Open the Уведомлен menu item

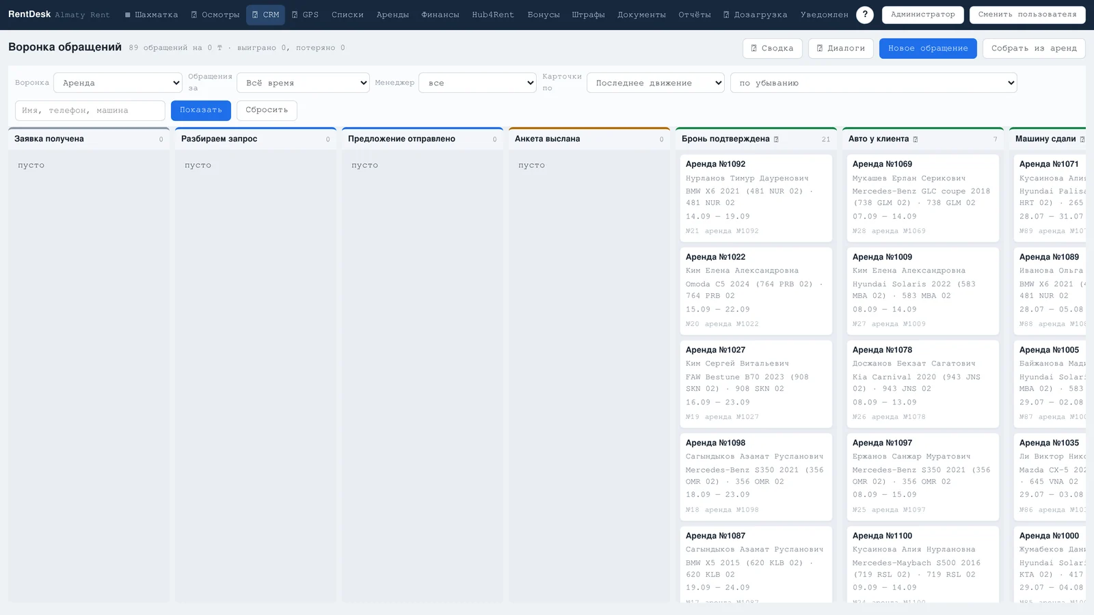(x=825, y=14)
